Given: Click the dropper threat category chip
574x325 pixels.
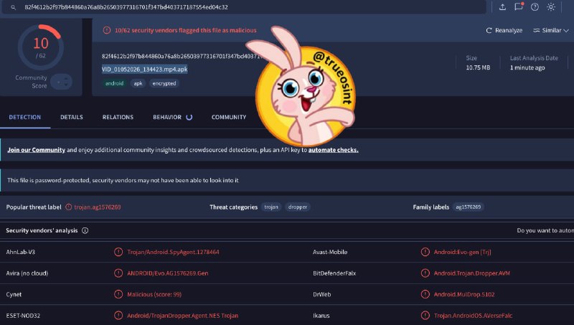Looking at the screenshot, I should 298,207.
